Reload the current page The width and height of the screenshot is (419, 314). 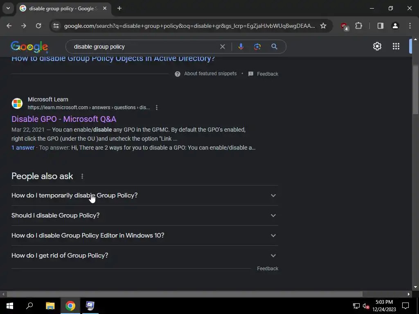38,26
